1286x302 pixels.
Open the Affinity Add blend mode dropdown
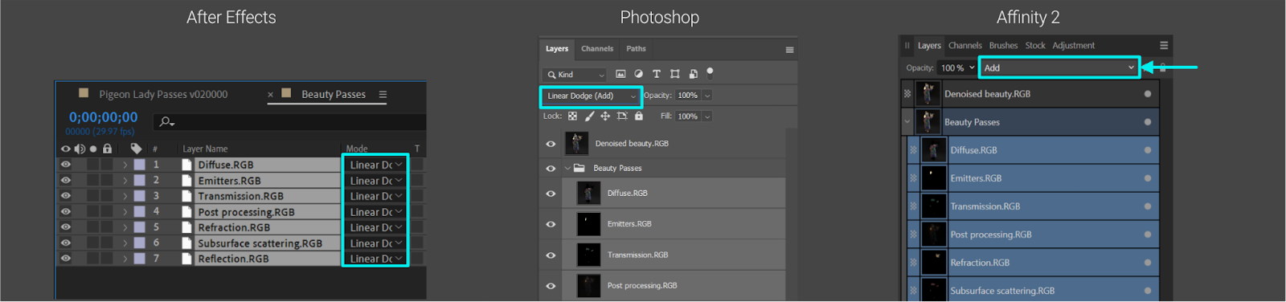click(1059, 68)
